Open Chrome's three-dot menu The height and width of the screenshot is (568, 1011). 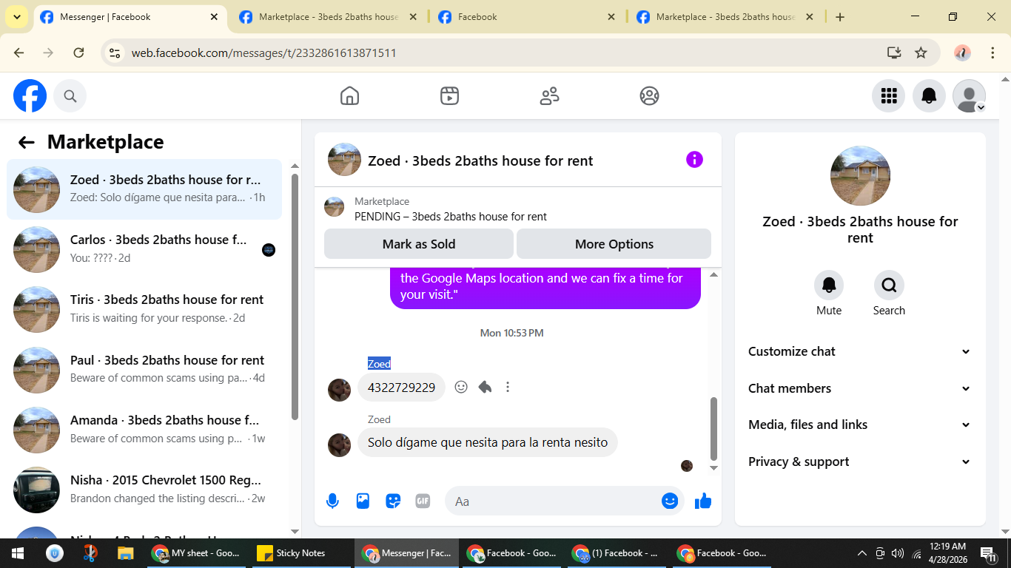pyautogui.click(x=993, y=53)
